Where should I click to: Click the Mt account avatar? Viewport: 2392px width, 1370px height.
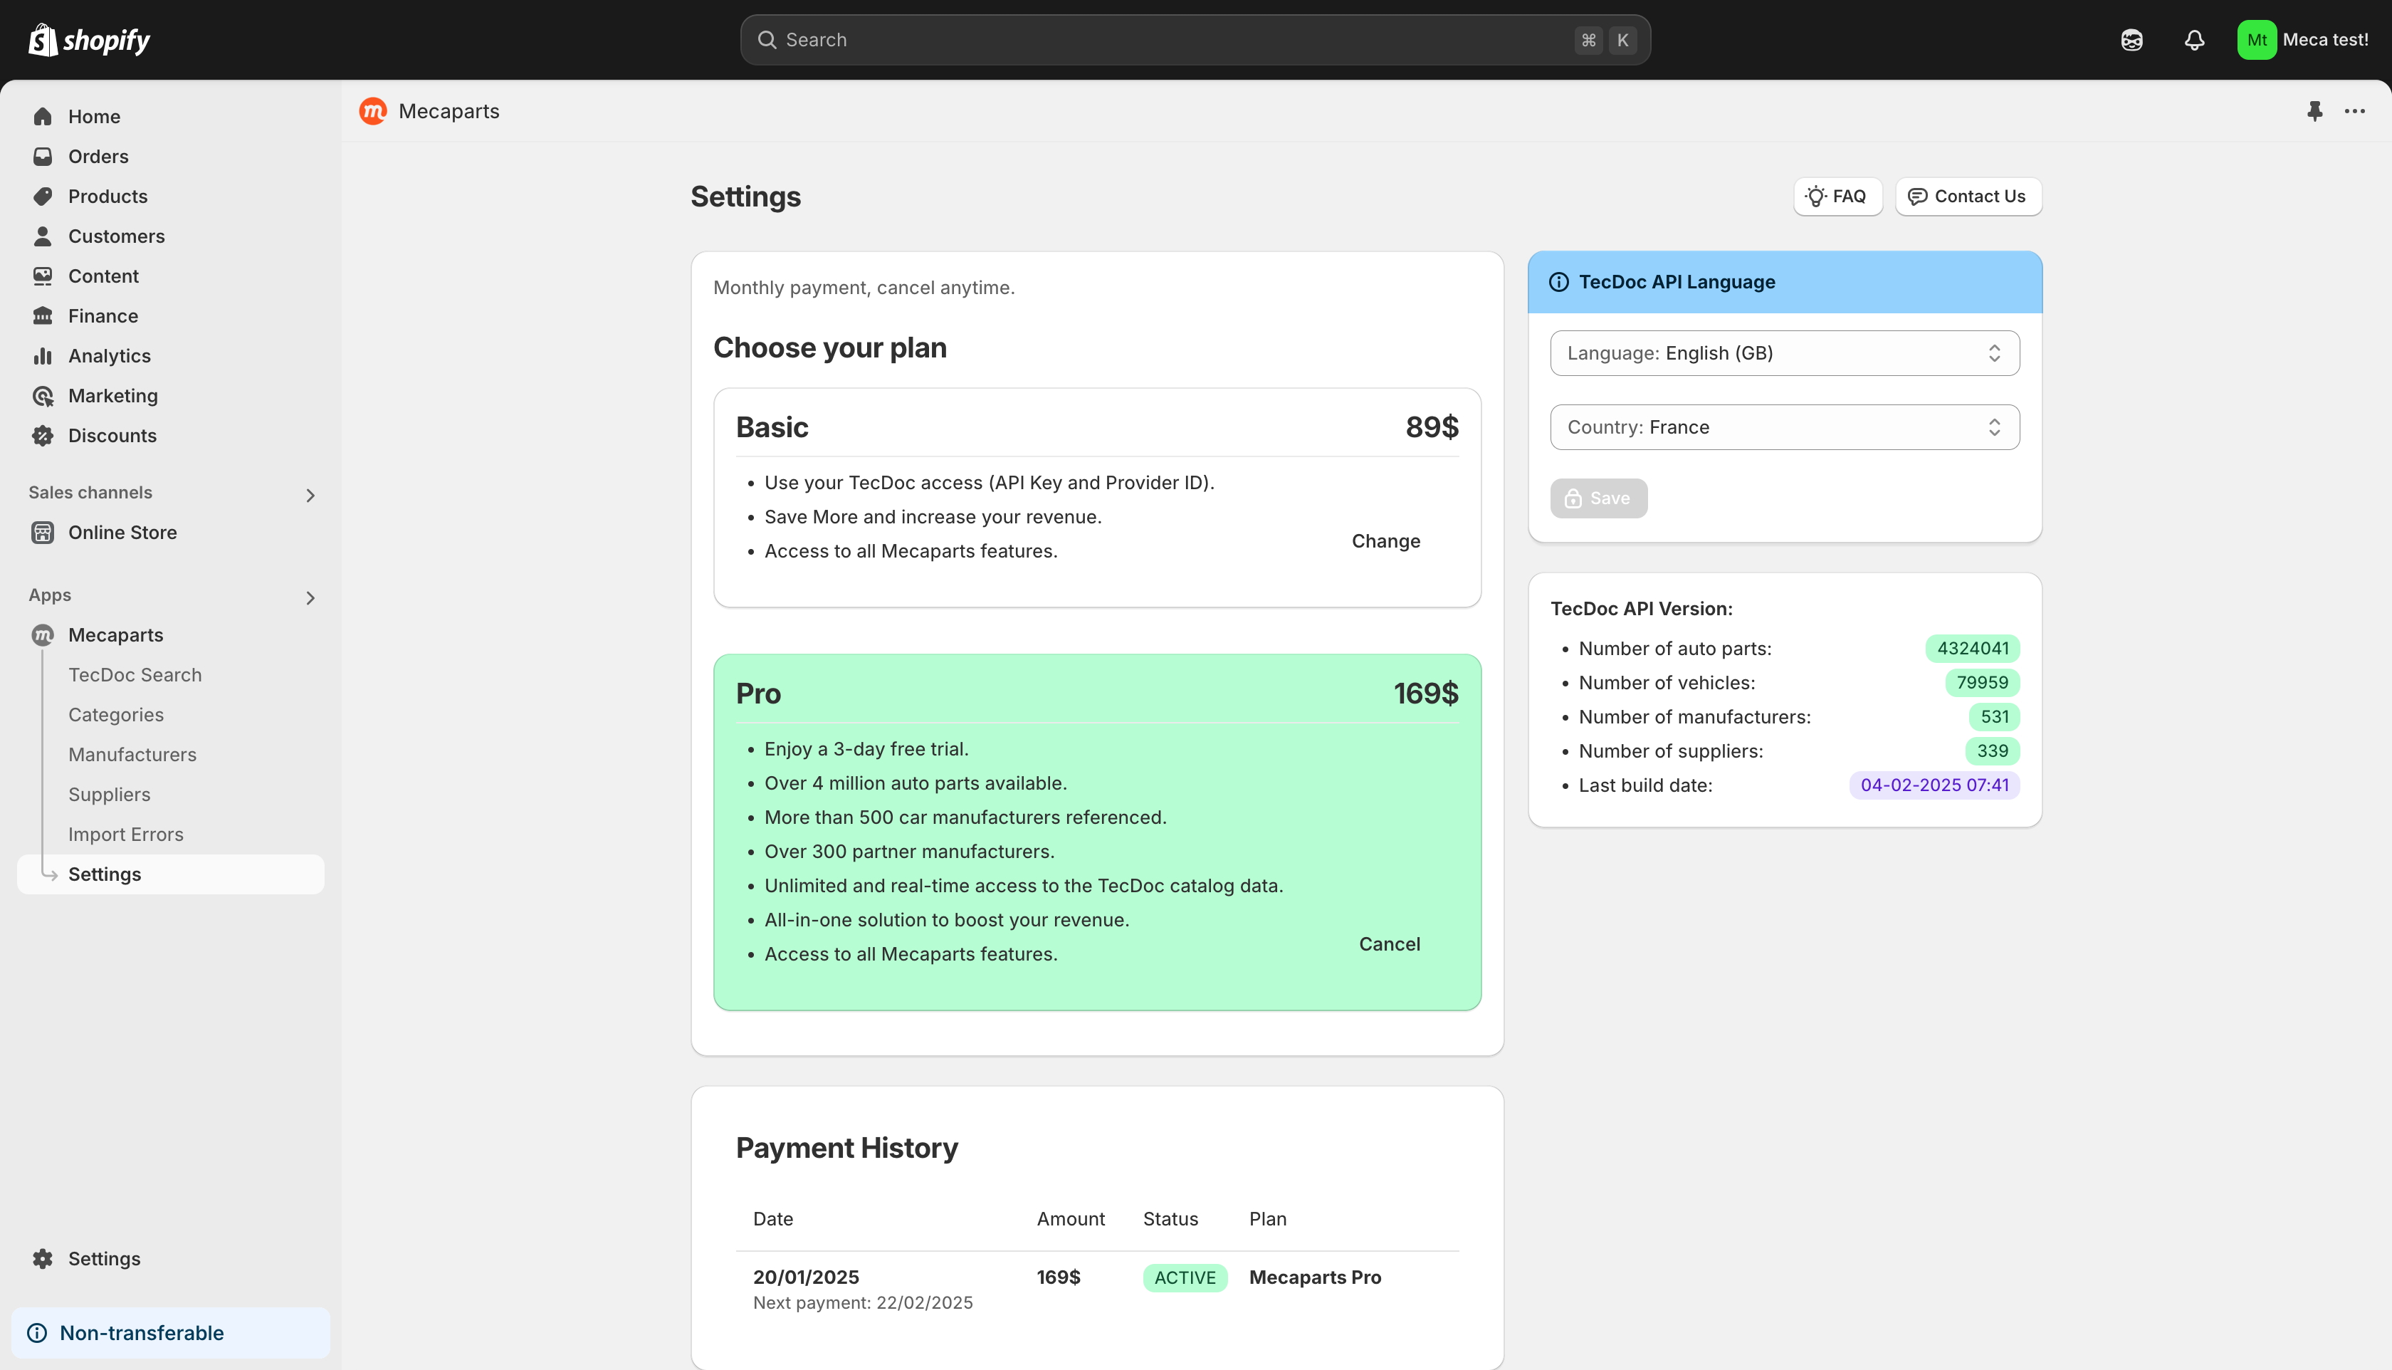tap(2257, 40)
